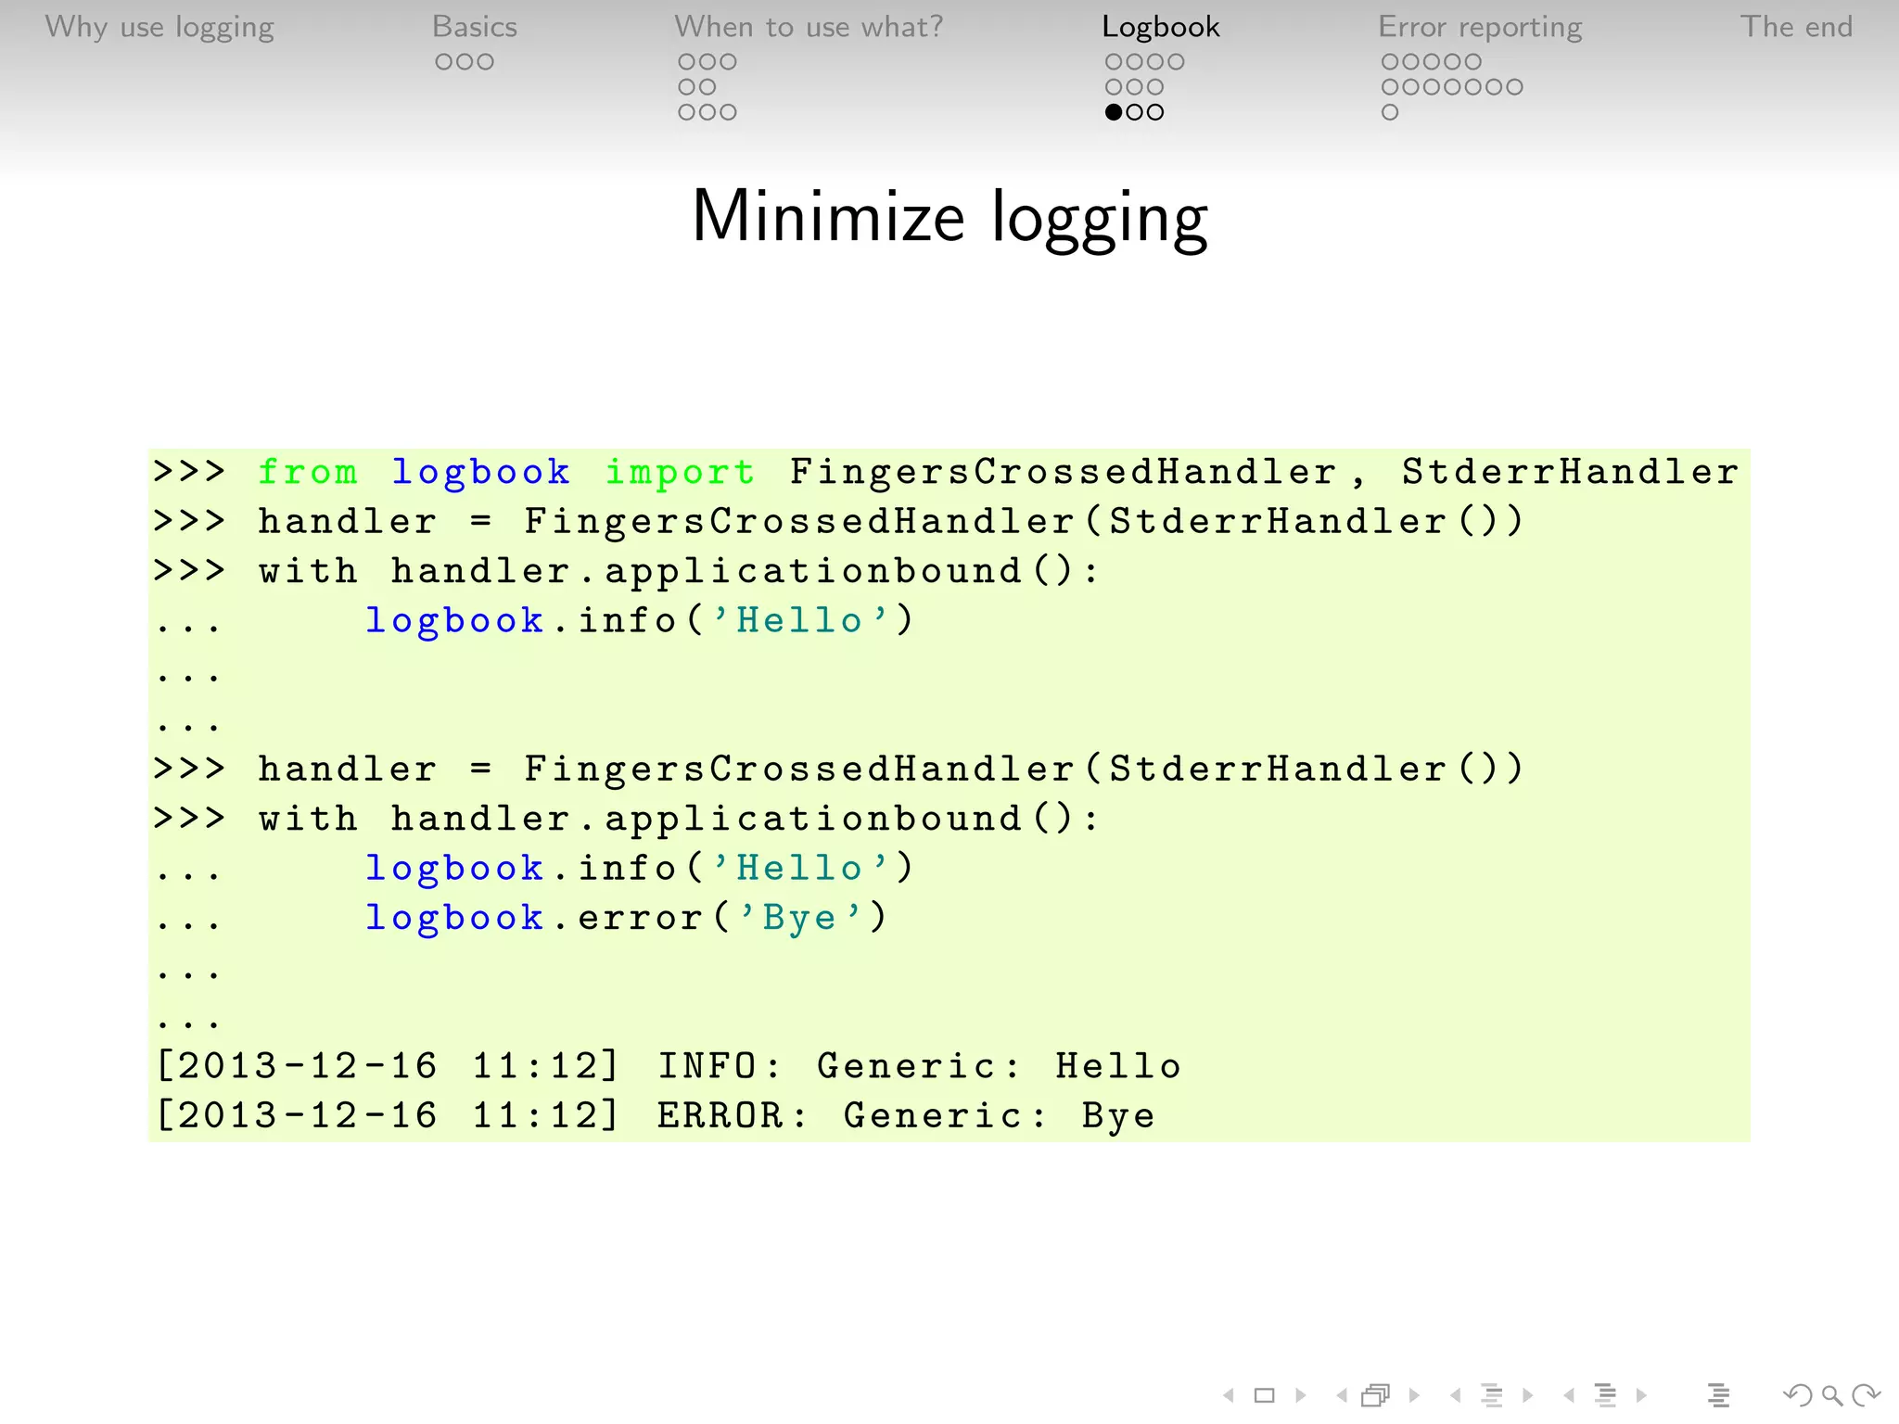Screen dimensions: 1899x1424
Task: Go to next subsection via arrow right of faded-lines icon
Action: (x=1528, y=1394)
